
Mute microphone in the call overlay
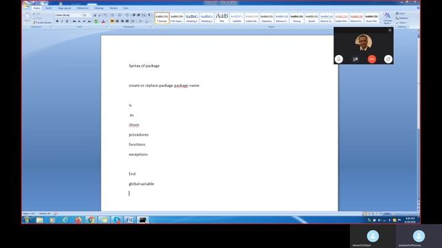click(x=339, y=59)
